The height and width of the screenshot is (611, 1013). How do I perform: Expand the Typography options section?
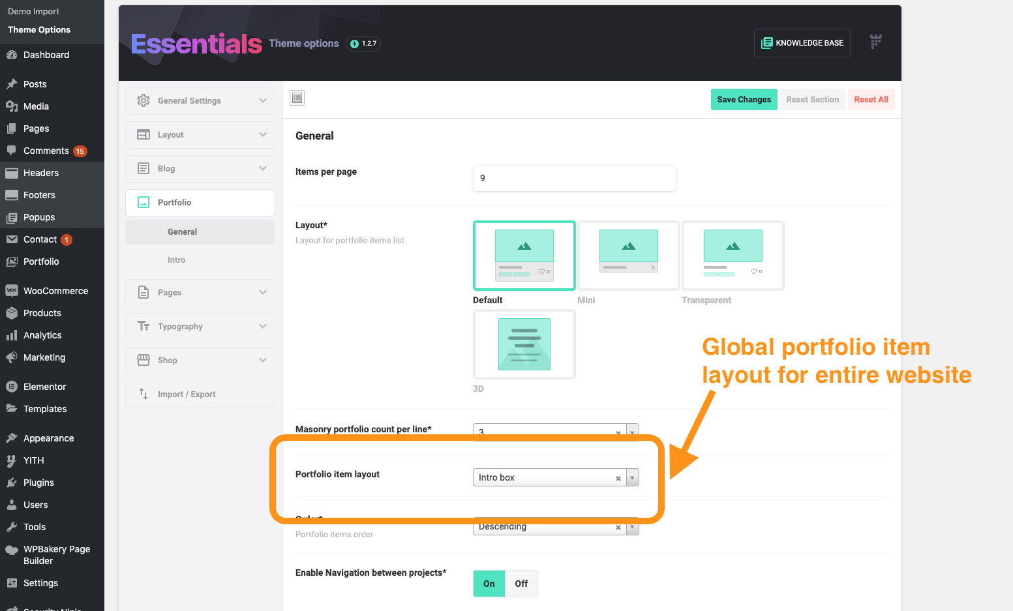[x=200, y=326]
